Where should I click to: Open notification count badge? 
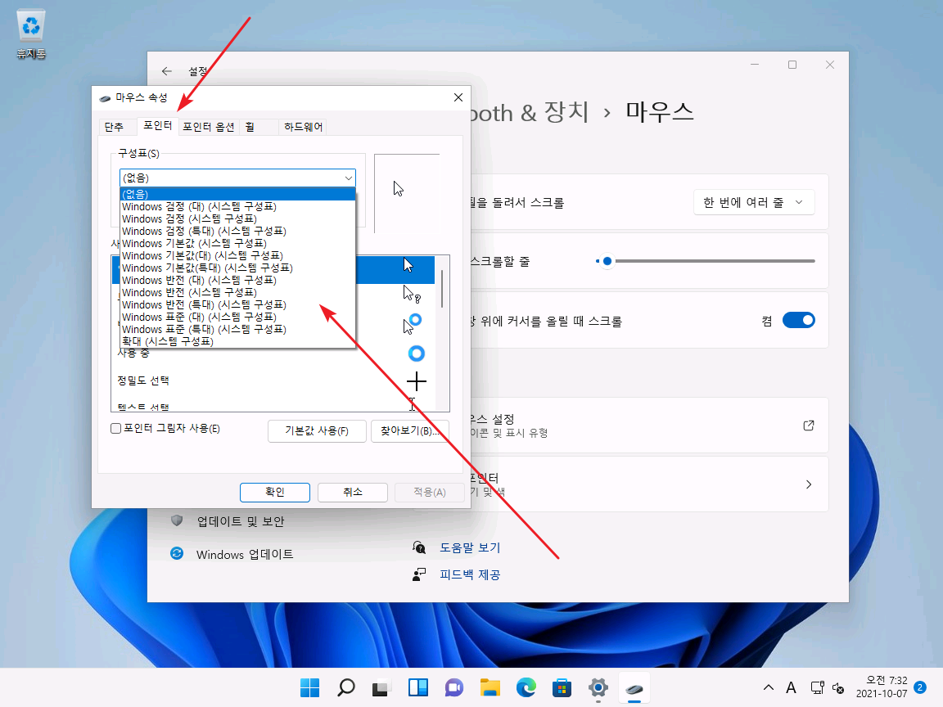[919, 687]
